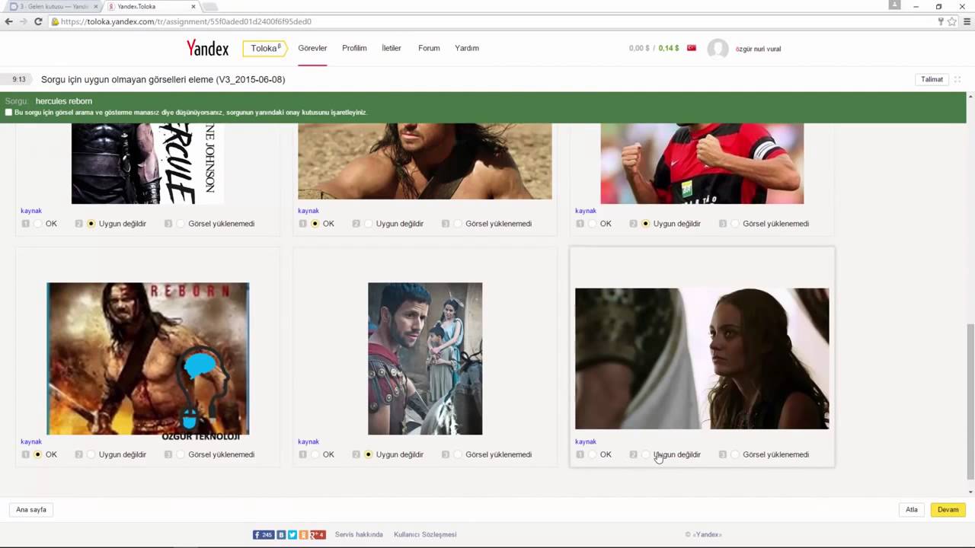Click the saved password key icon
The height and width of the screenshot is (548, 975).
[941, 21]
